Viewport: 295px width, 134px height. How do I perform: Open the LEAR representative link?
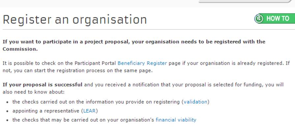pos(89,111)
